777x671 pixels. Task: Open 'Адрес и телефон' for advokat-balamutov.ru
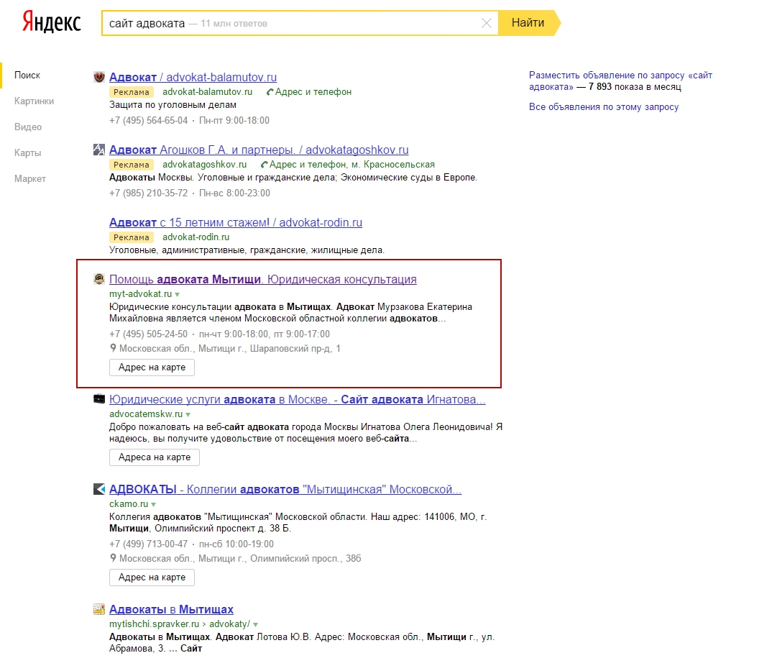point(313,92)
